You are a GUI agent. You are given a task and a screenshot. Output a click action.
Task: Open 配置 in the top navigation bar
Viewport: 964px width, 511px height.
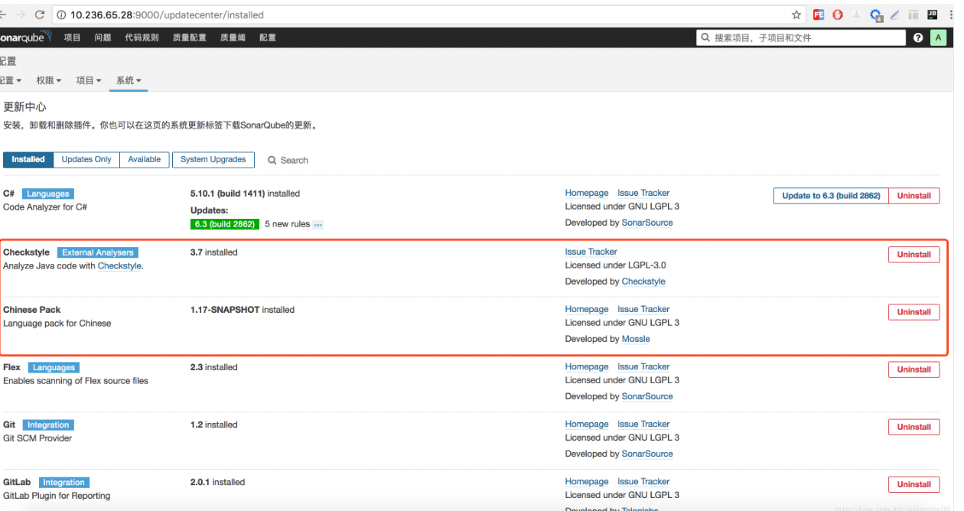click(268, 37)
